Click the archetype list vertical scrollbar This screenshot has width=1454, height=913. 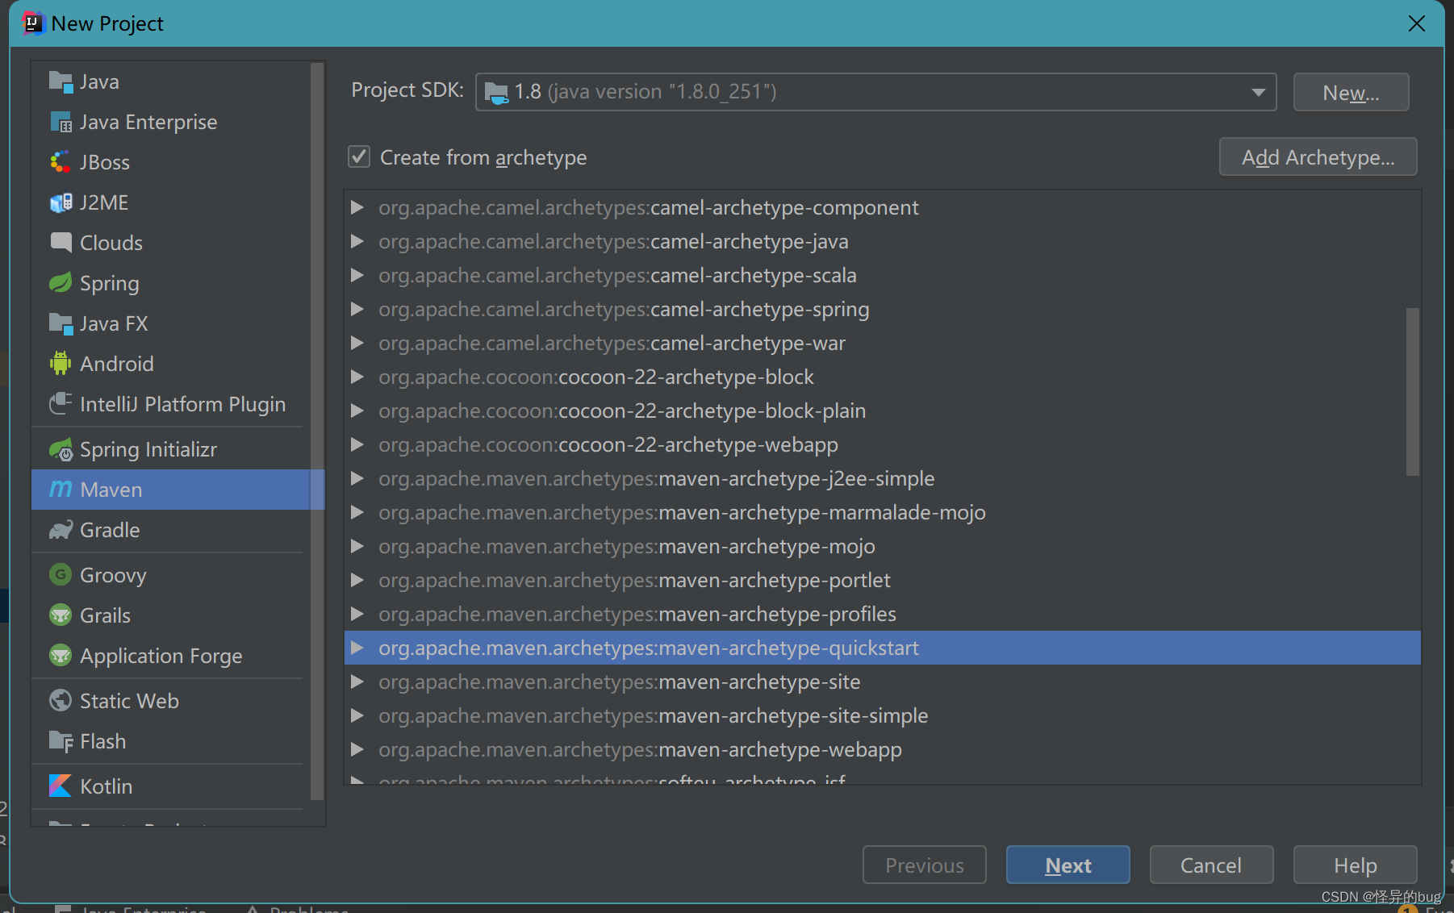coord(1412,391)
